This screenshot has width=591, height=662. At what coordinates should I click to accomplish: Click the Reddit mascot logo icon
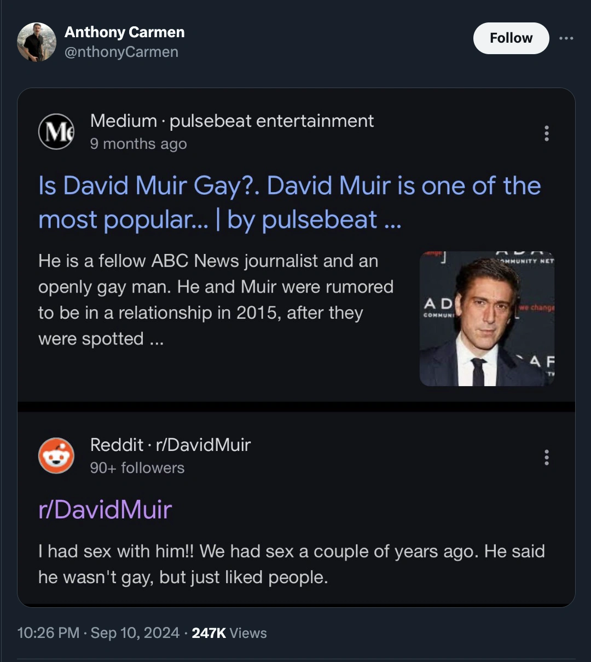pos(56,456)
